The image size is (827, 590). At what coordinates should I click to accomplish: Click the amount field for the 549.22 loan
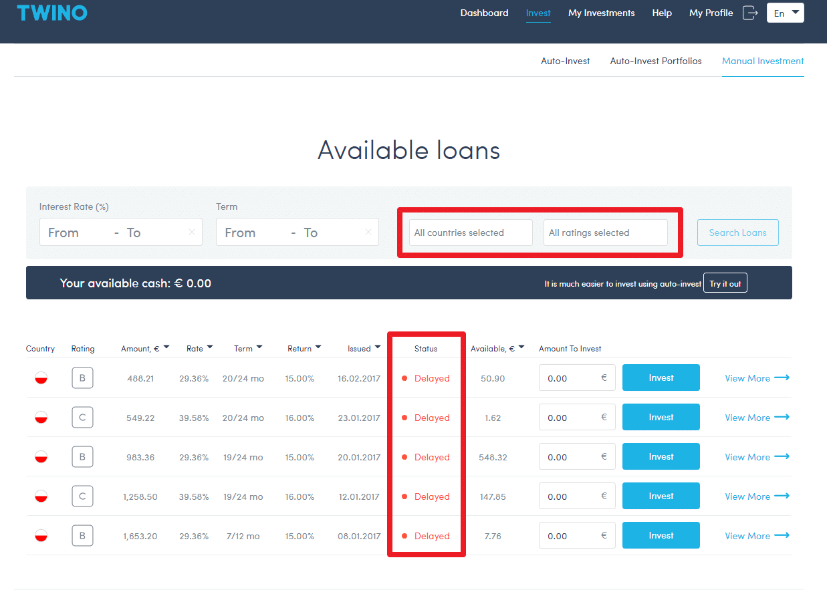pyautogui.click(x=577, y=418)
